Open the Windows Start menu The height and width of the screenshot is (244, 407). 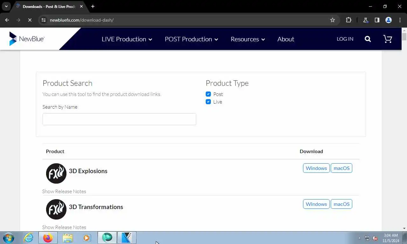[9, 238]
